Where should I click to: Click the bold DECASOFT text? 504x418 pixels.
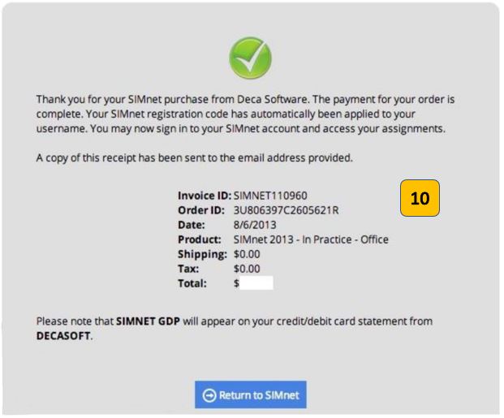(x=63, y=336)
